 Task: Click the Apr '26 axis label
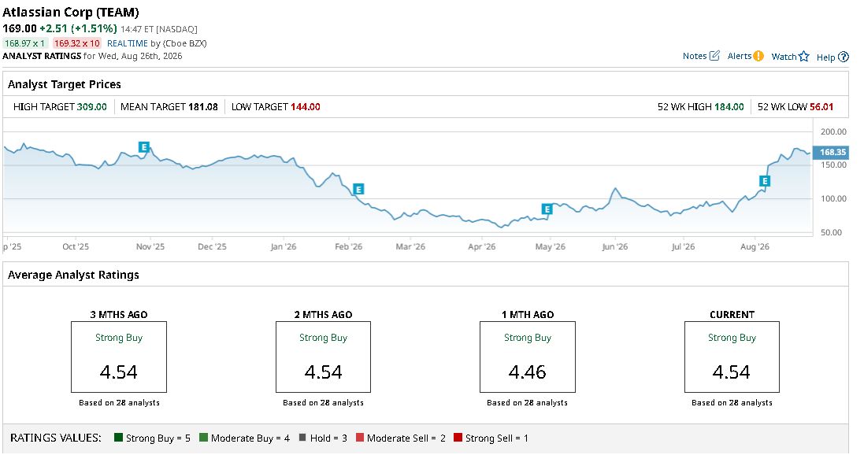481,246
